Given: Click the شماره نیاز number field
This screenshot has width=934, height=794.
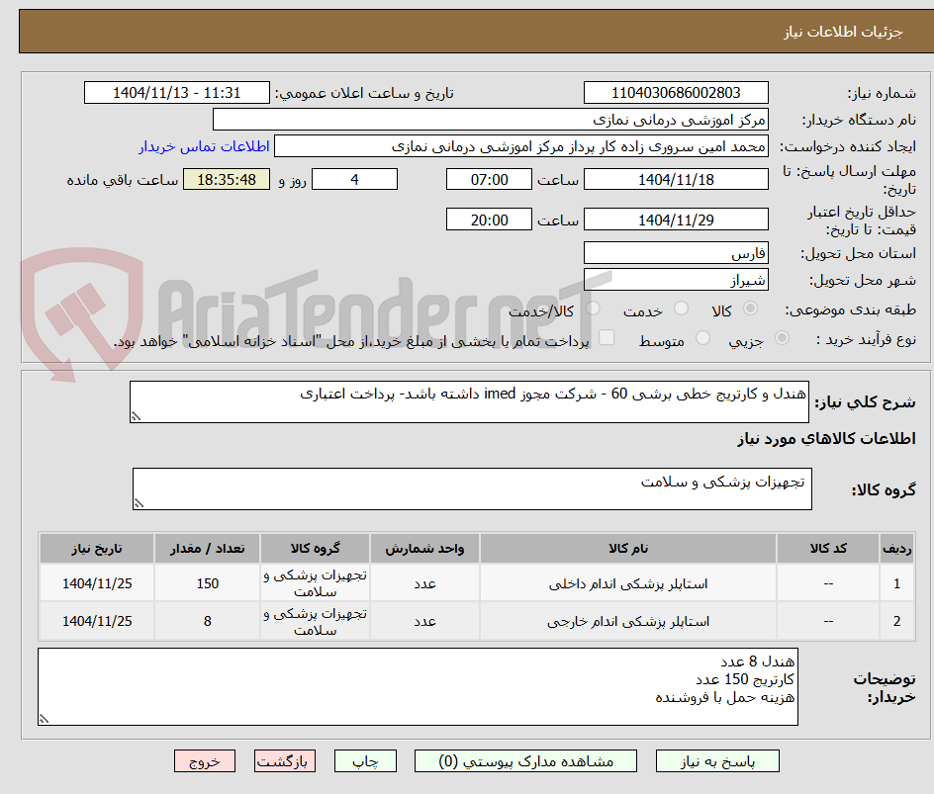Looking at the screenshot, I should (x=676, y=93).
